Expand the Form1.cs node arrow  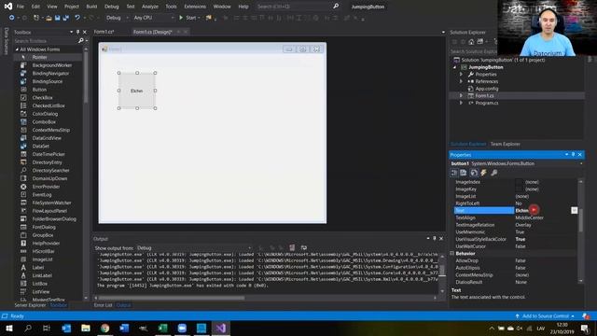461,95
